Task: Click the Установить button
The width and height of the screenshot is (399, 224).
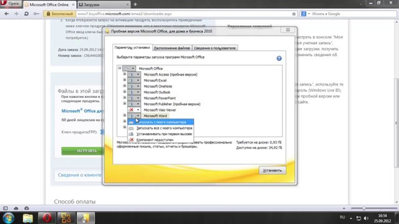Action: [272, 170]
